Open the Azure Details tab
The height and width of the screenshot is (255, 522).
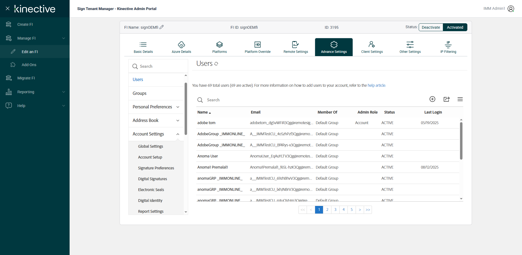click(181, 47)
